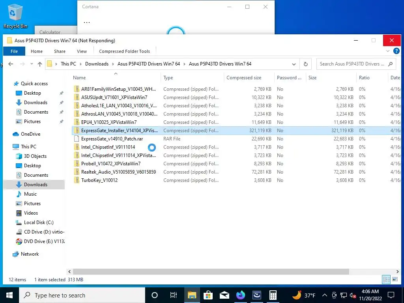Screen dimensions: 404x303
Task: Select the AR81FamilyWinSetup_V10045 zip icon
Action: click(x=77, y=89)
